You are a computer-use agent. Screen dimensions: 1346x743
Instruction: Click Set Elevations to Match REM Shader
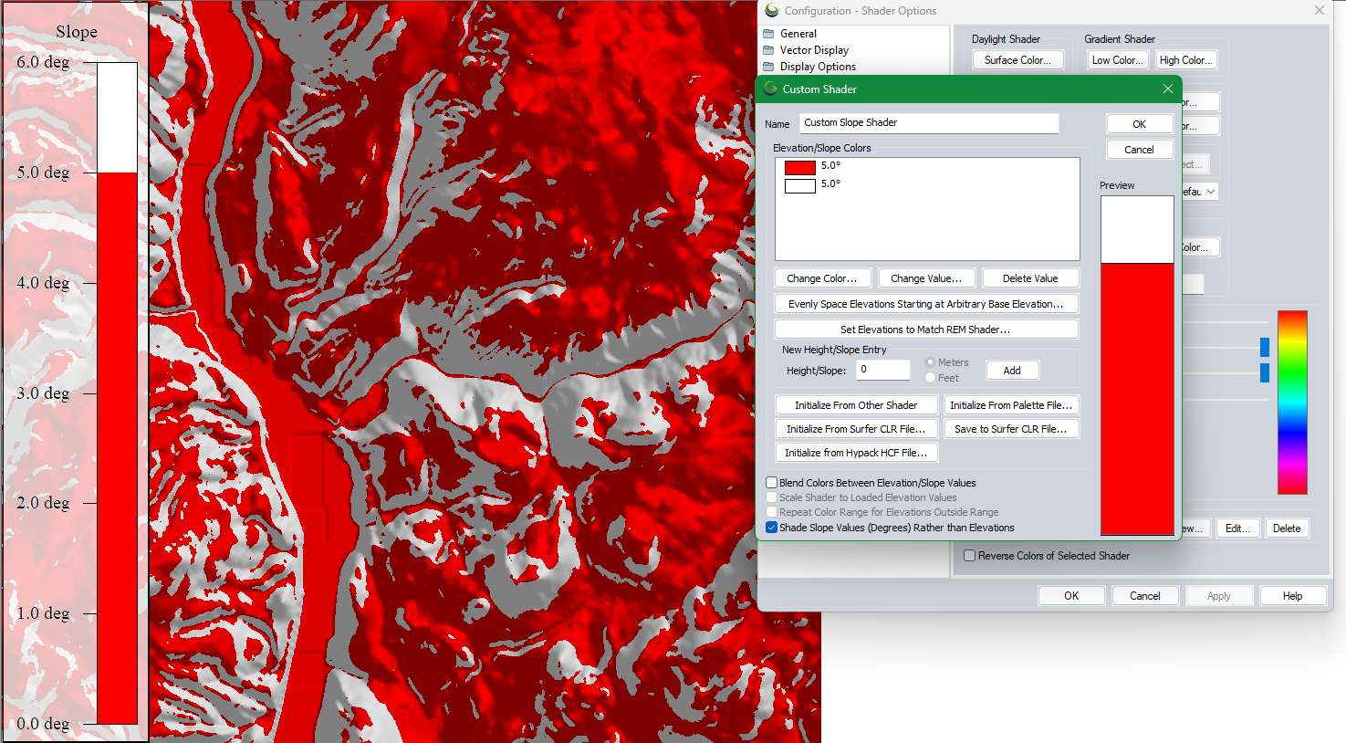pos(926,330)
